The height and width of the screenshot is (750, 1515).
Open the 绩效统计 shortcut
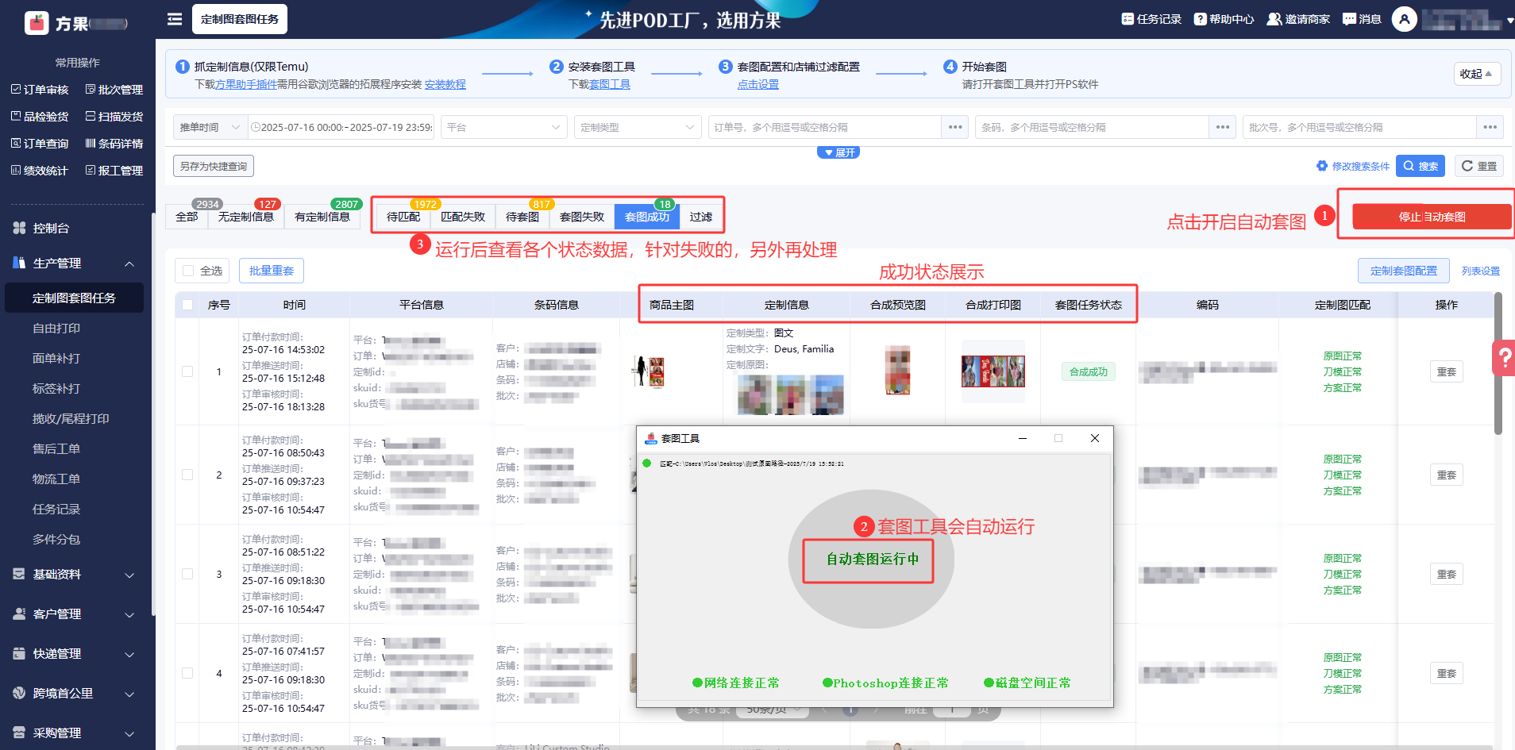point(40,171)
